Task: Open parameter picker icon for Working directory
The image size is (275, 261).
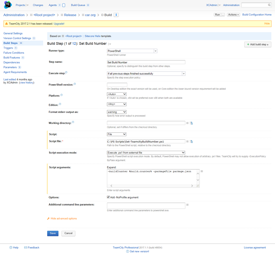Action: point(187,123)
